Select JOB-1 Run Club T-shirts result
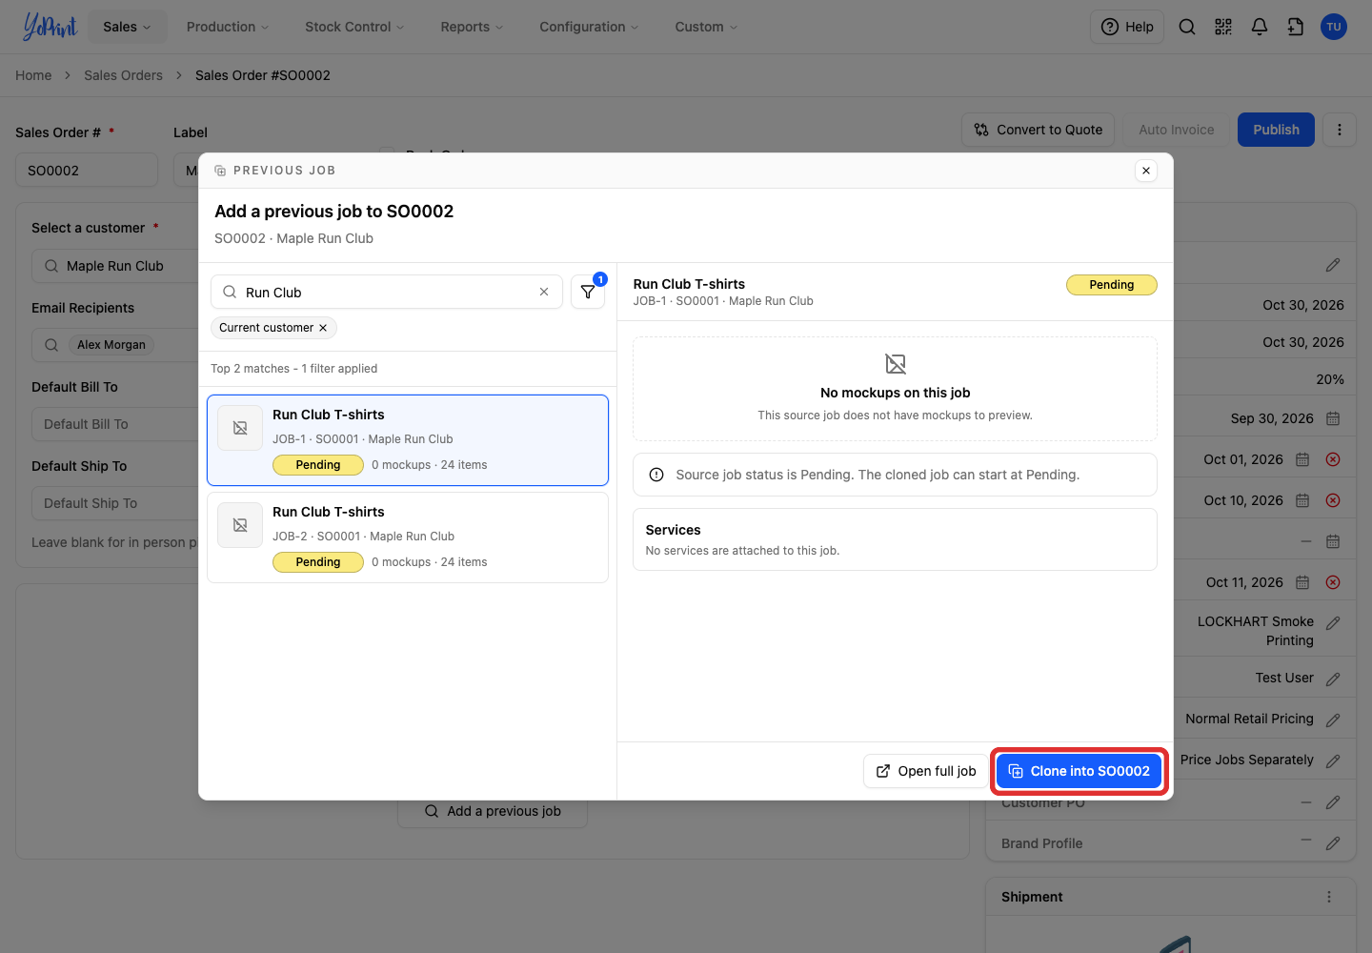Screen dimensions: 1372x953 (408, 440)
